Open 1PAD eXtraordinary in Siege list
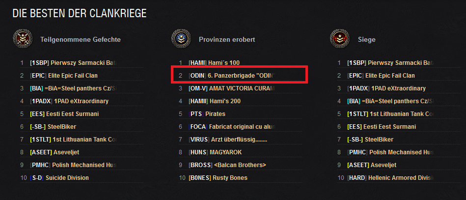The image size is (466, 200). pyautogui.click(x=386, y=88)
